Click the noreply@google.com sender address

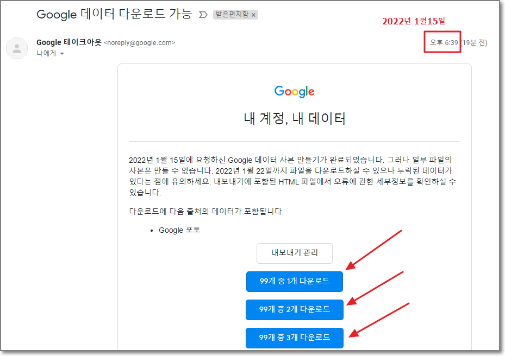pos(140,43)
